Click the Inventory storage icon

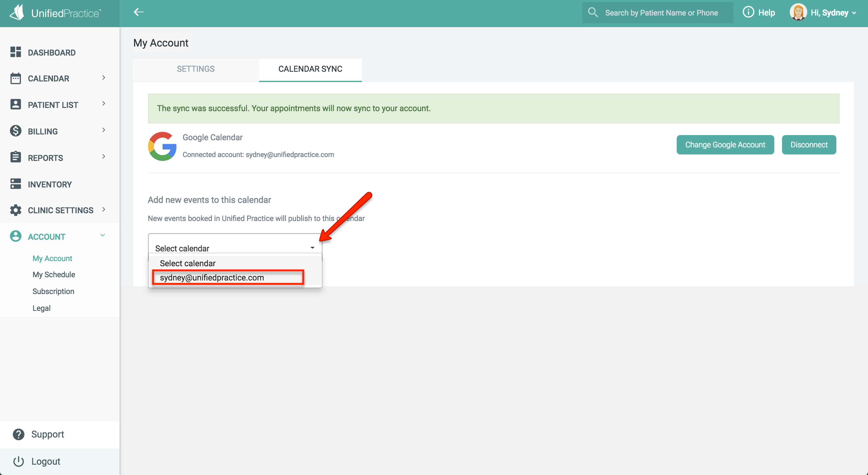click(x=16, y=184)
